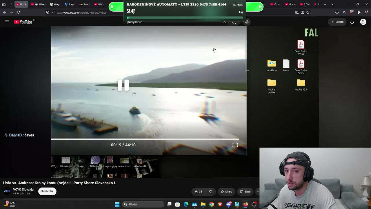
Task: Bookmark the page with the star icon
Action: point(308,12)
